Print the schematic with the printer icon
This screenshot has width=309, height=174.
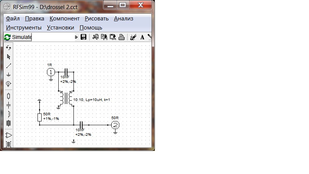point(122,37)
